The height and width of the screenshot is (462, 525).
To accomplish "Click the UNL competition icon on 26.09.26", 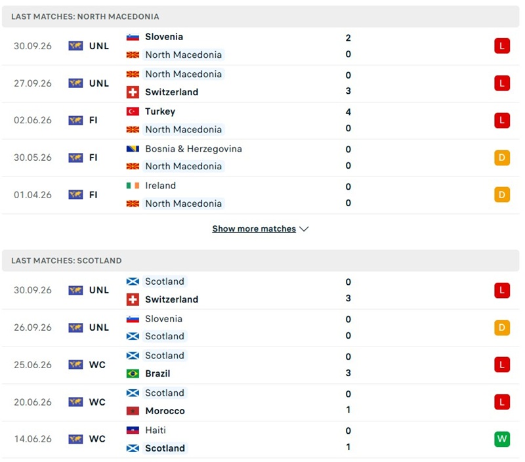I will point(75,327).
